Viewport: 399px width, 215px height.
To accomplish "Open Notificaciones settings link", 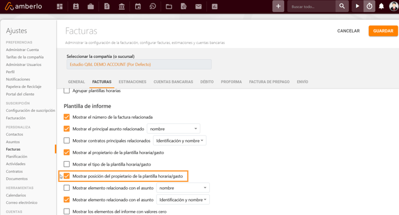I will (18, 79).
